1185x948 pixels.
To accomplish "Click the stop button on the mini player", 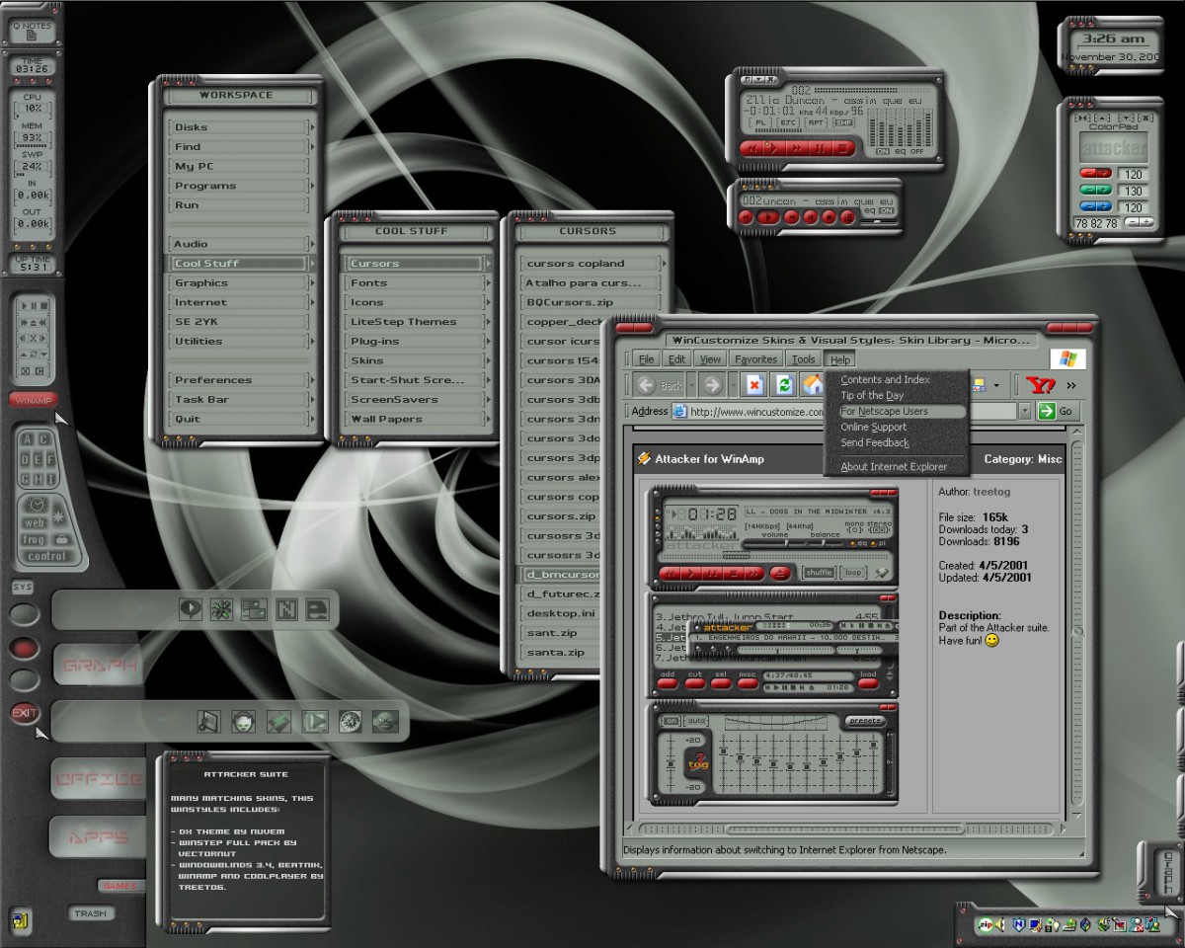I will click(829, 217).
